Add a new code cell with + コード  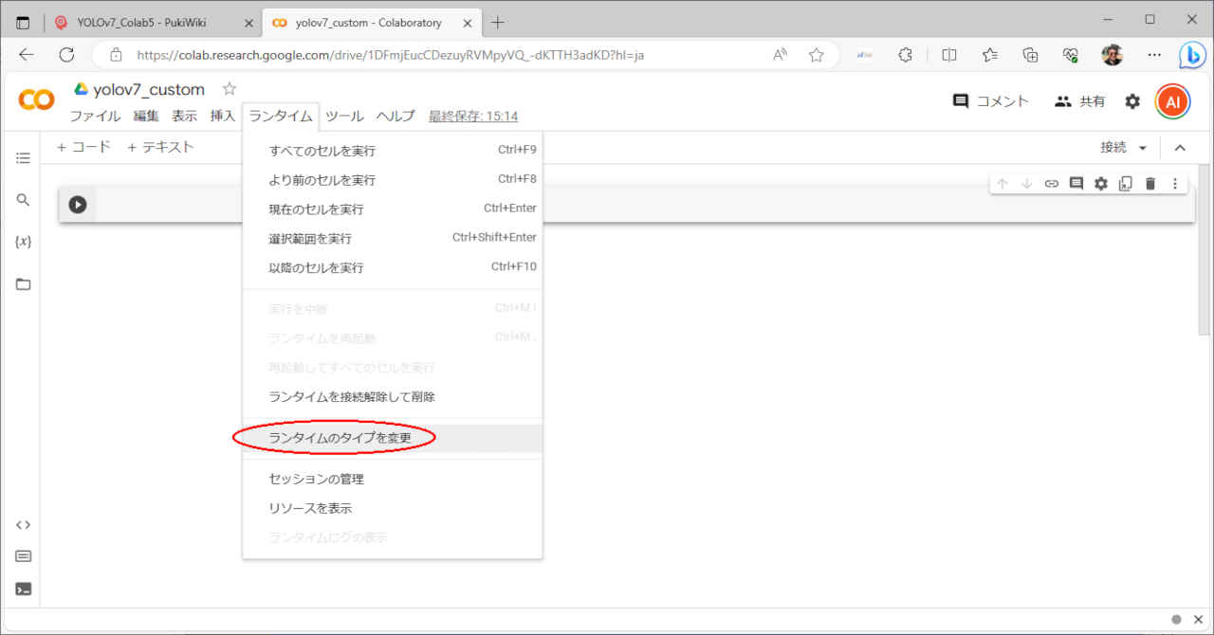point(83,147)
